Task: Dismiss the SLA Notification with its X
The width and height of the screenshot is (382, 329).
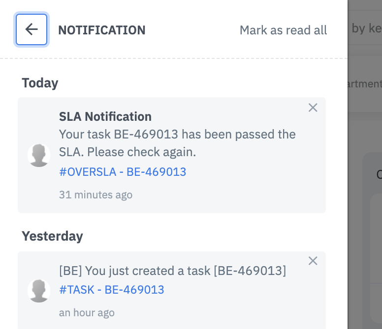Action: pos(313,108)
